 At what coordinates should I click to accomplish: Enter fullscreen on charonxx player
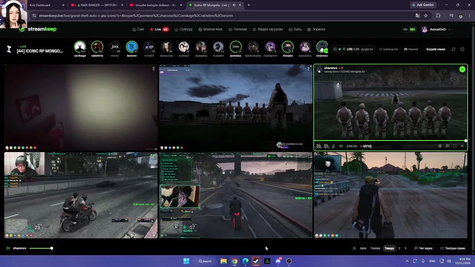455,146
